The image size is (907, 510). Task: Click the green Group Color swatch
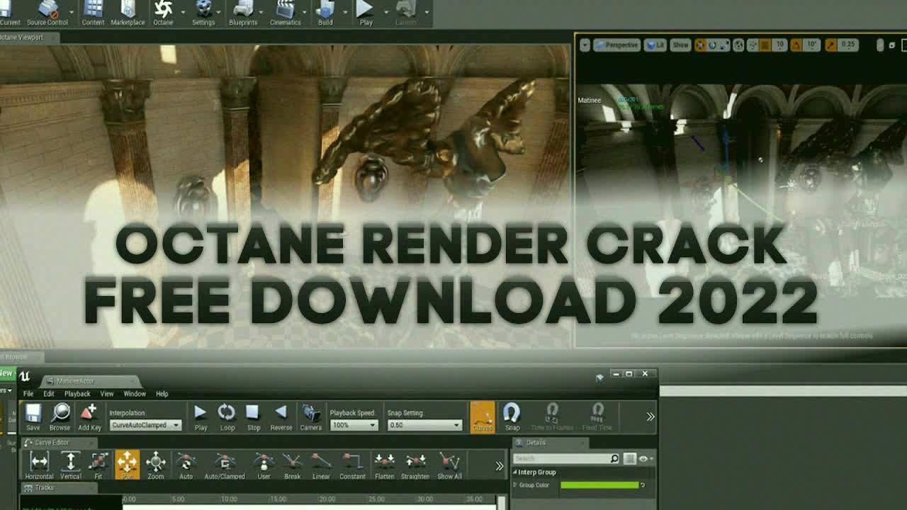tap(599, 485)
